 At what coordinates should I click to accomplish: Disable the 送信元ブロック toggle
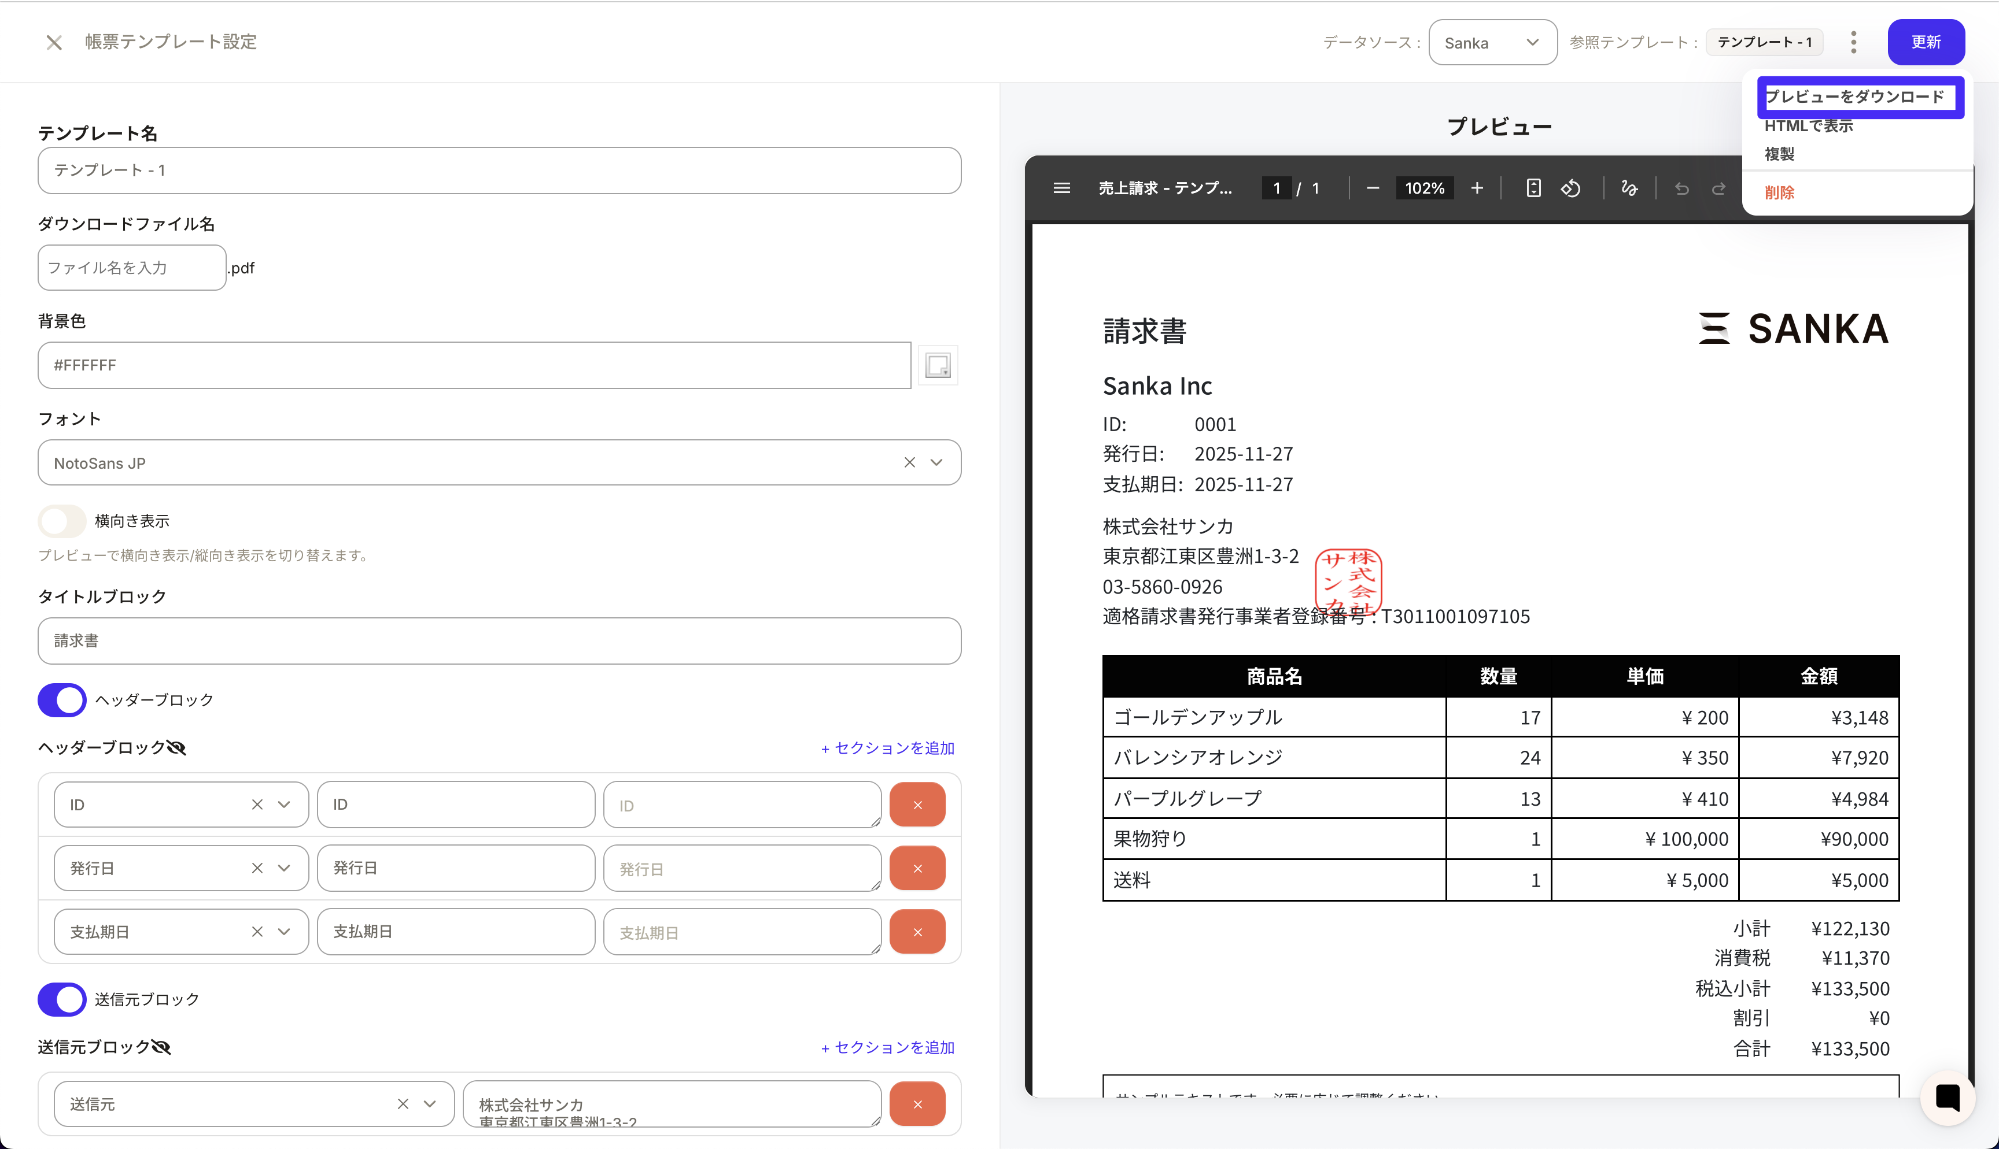coord(61,999)
